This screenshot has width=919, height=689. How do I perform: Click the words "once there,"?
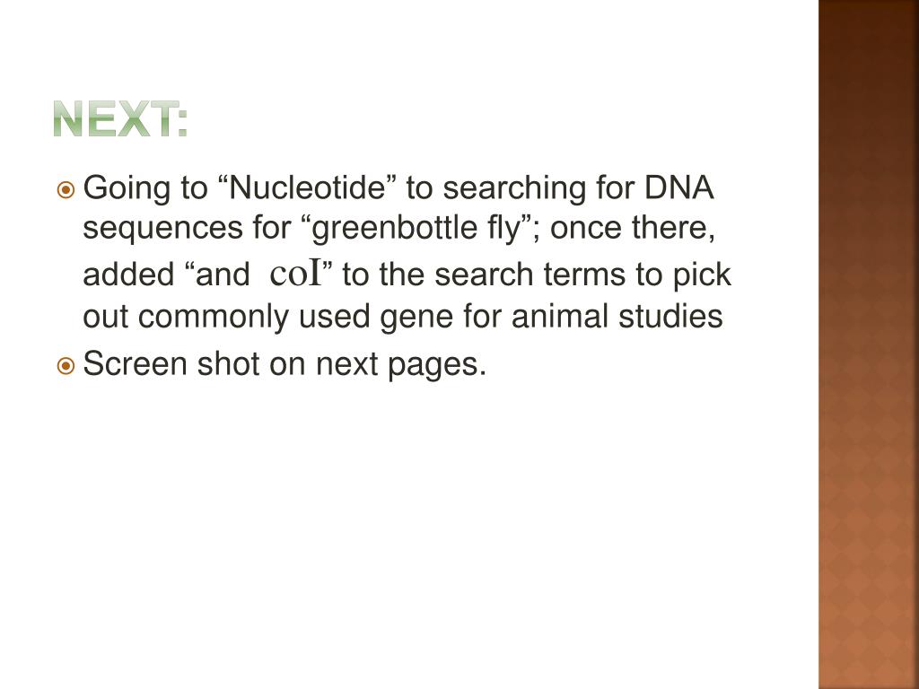click(x=633, y=229)
